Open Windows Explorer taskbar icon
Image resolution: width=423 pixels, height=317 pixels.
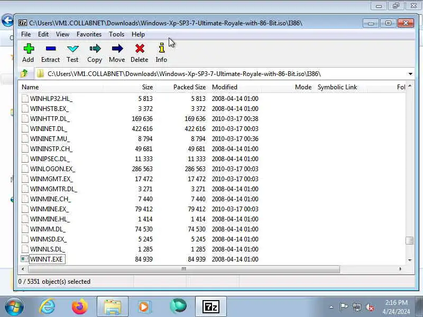pyautogui.click(x=113, y=307)
